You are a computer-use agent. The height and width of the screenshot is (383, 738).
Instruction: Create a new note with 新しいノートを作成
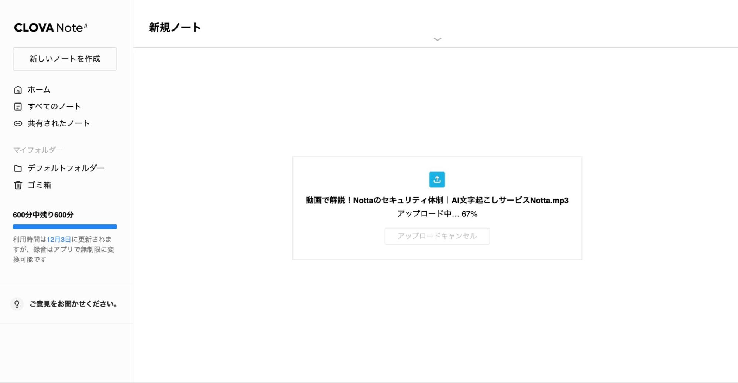pos(65,59)
